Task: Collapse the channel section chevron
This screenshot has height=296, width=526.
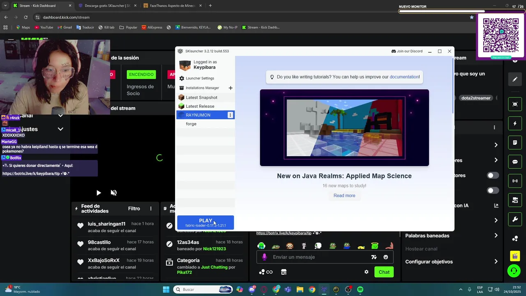Action: point(60,116)
